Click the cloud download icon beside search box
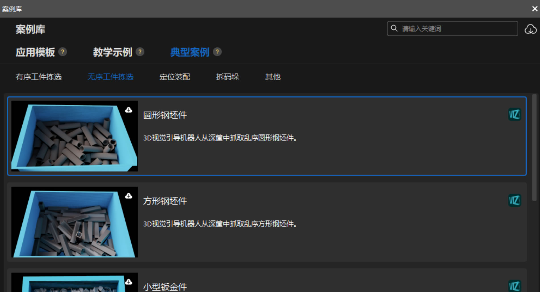The width and height of the screenshot is (540, 292). tap(530, 29)
